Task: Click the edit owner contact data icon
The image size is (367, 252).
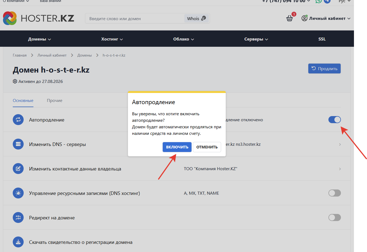Action: click(18, 169)
